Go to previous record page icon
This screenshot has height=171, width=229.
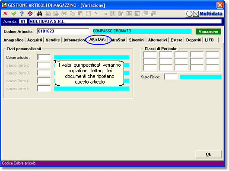(x=48, y=14)
